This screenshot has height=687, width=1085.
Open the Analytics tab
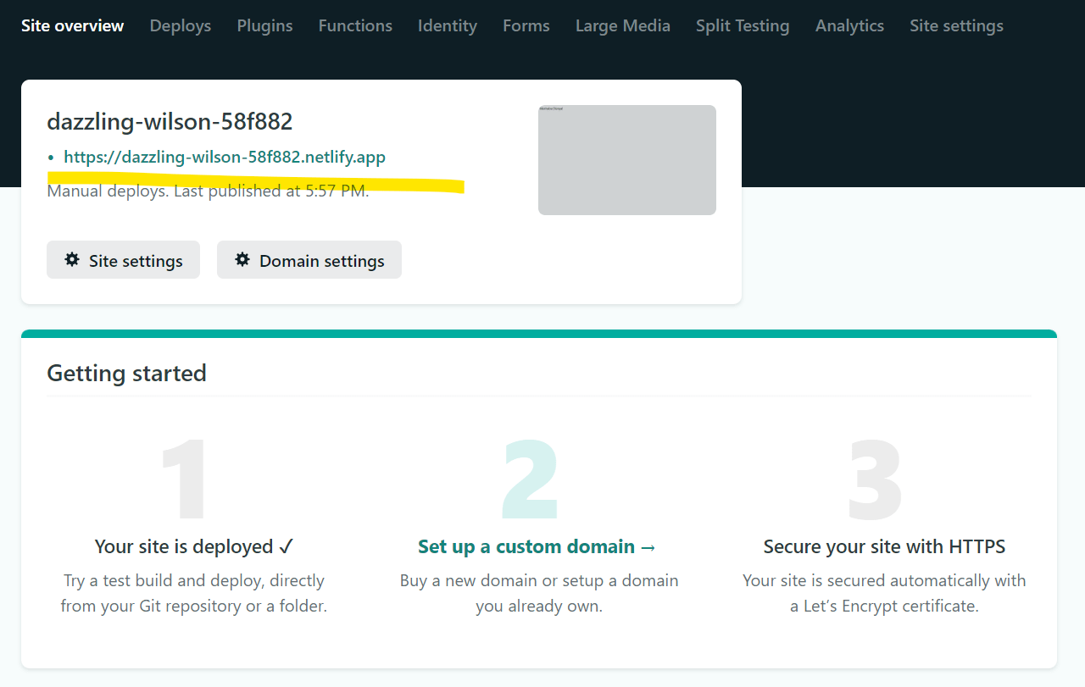click(849, 25)
